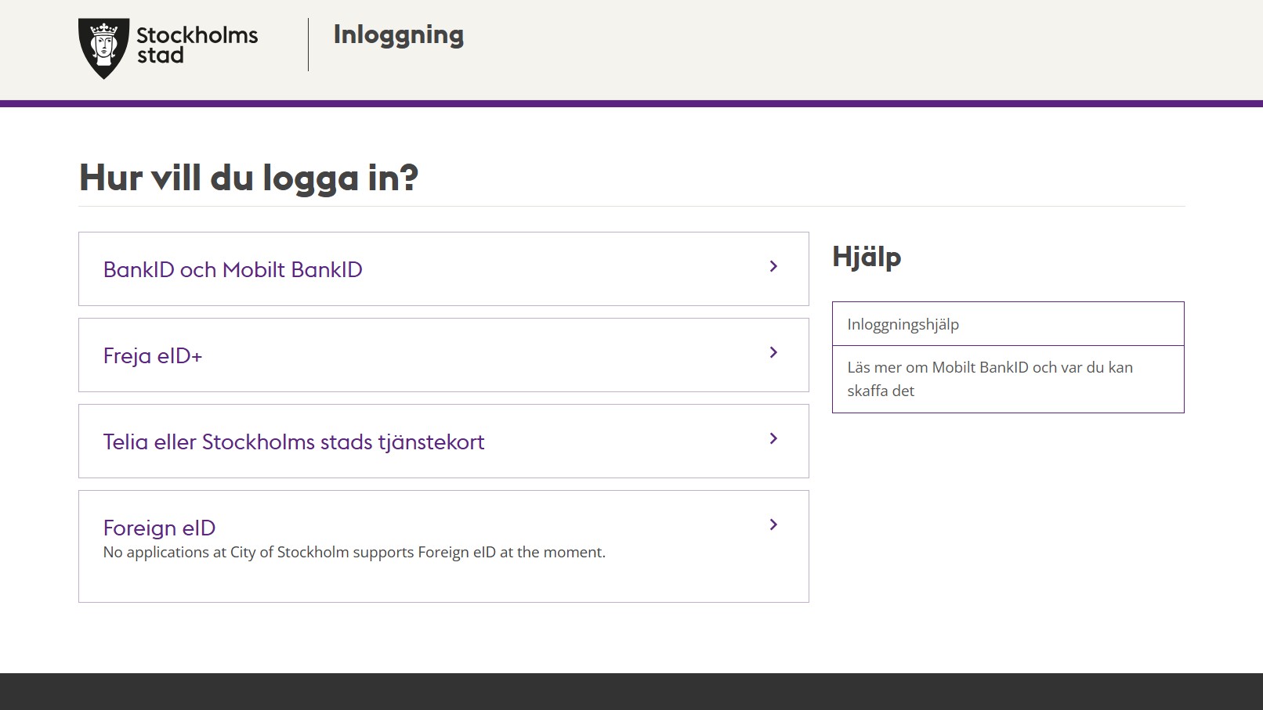Open Telia eller Stockholms stads tjänstekort login
The image size is (1263, 710).
(x=294, y=442)
